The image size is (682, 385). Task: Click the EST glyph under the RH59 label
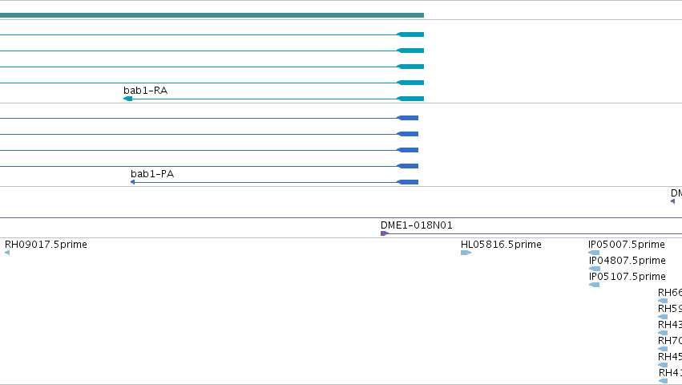[x=663, y=317]
